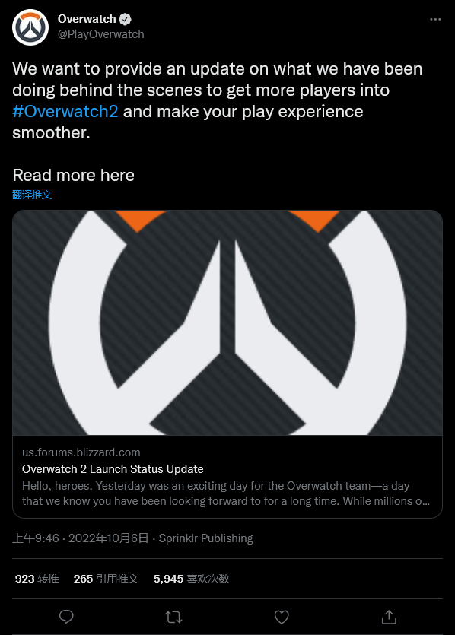Open the #Overwatch2 hashtag
The width and height of the screenshot is (455, 635).
tap(65, 111)
